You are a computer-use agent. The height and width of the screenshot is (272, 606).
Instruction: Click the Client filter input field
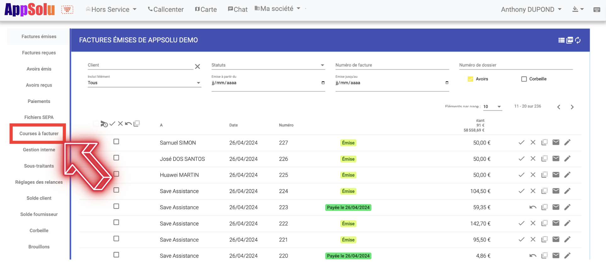(x=140, y=65)
